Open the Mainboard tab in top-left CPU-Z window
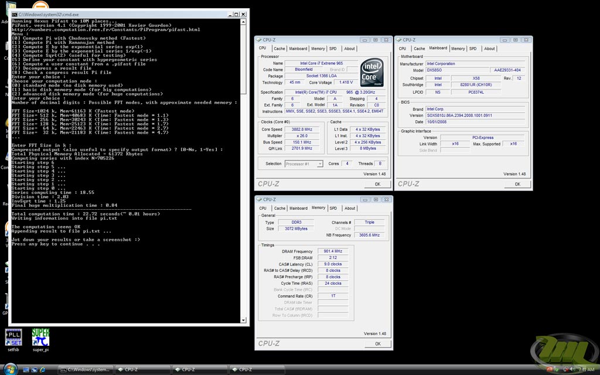 (x=298, y=49)
